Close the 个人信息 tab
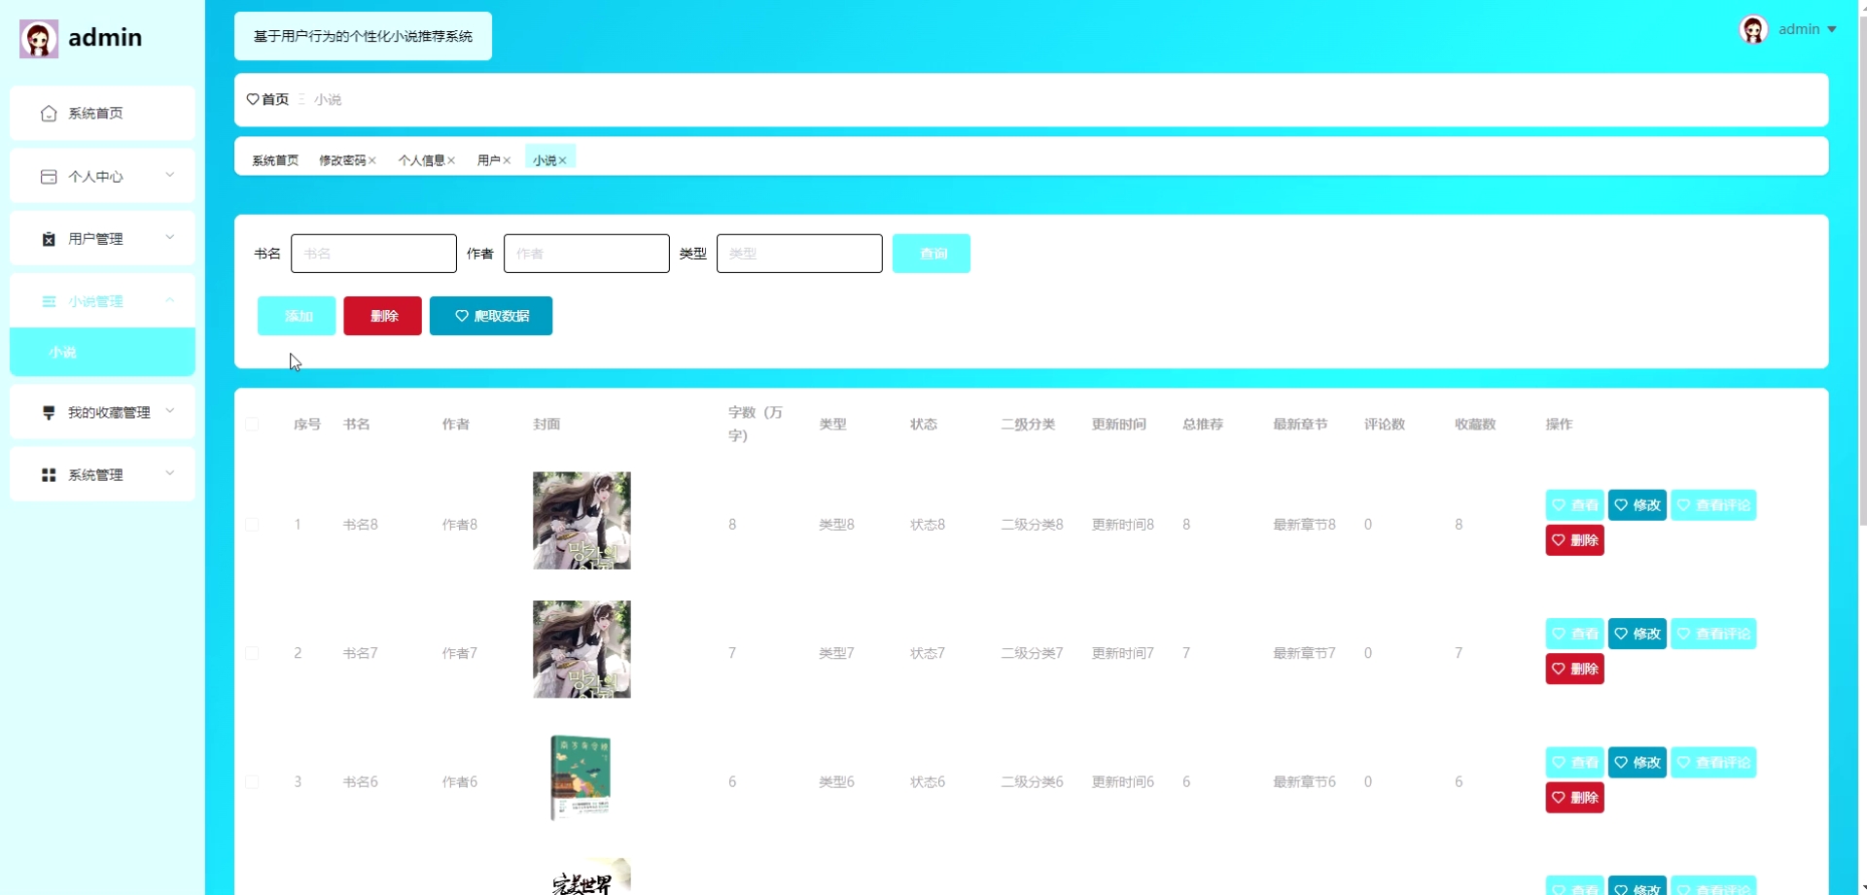Screen dimensions: 1867x895 [451, 160]
